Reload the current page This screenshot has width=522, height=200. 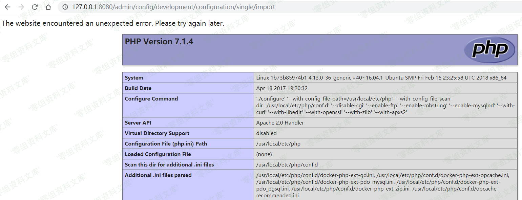point(35,7)
